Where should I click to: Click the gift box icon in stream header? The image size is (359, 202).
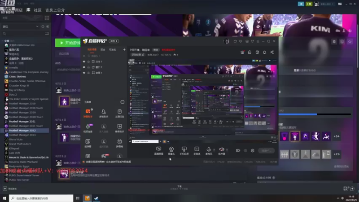[242, 52]
